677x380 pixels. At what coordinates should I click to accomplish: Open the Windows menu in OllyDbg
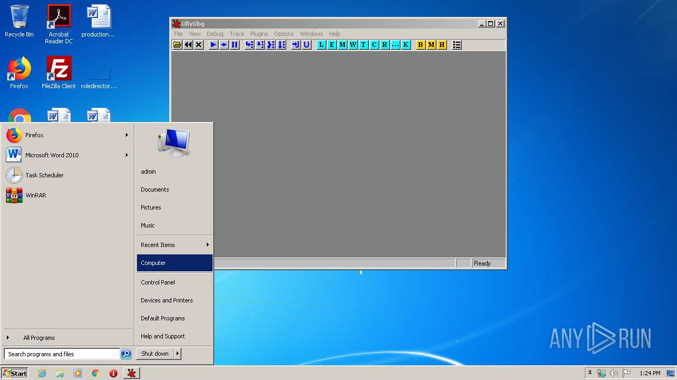(x=311, y=34)
